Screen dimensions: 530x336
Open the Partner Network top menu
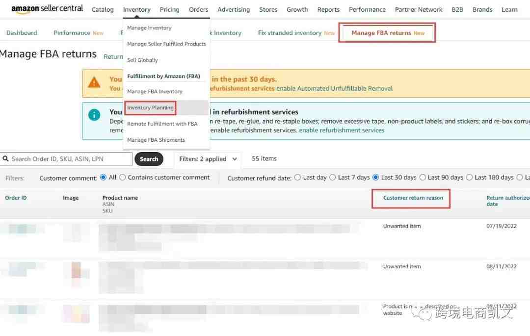(x=419, y=9)
